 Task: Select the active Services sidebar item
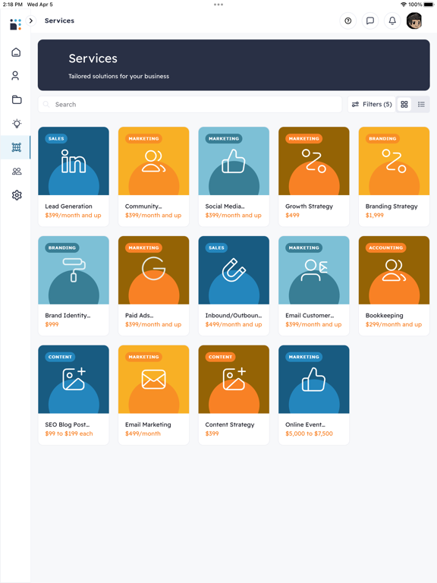coord(15,147)
